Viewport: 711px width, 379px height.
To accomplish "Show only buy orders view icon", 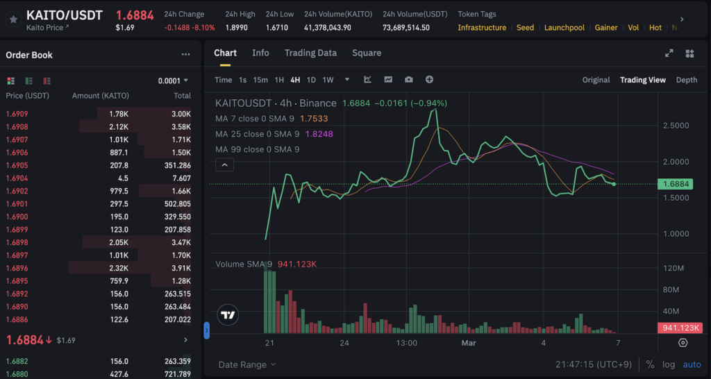I will tap(28, 81).
